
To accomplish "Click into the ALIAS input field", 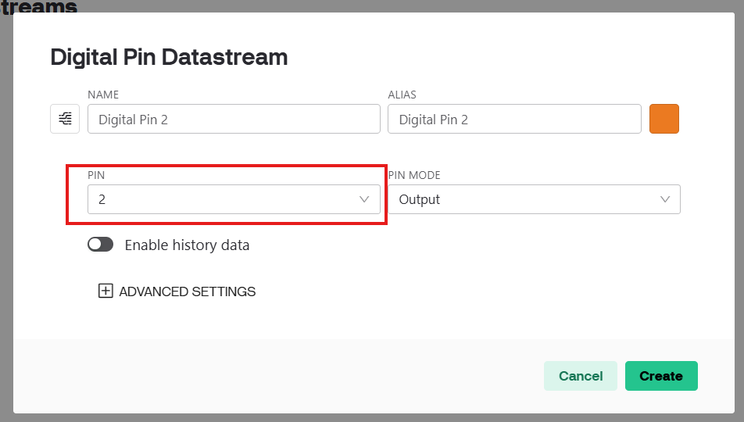I will tap(514, 120).
